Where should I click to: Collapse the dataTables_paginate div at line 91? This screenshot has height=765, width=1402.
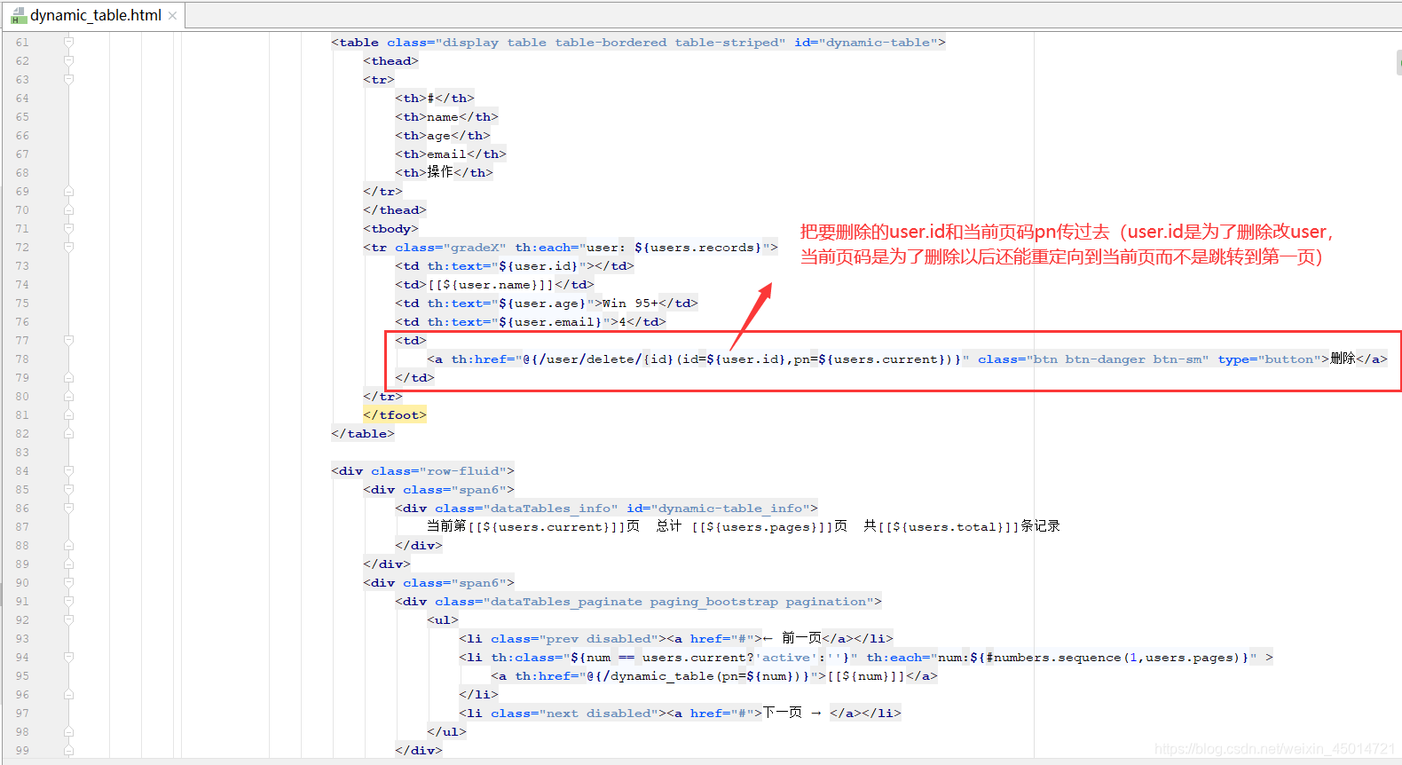click(x=68, y=601)
